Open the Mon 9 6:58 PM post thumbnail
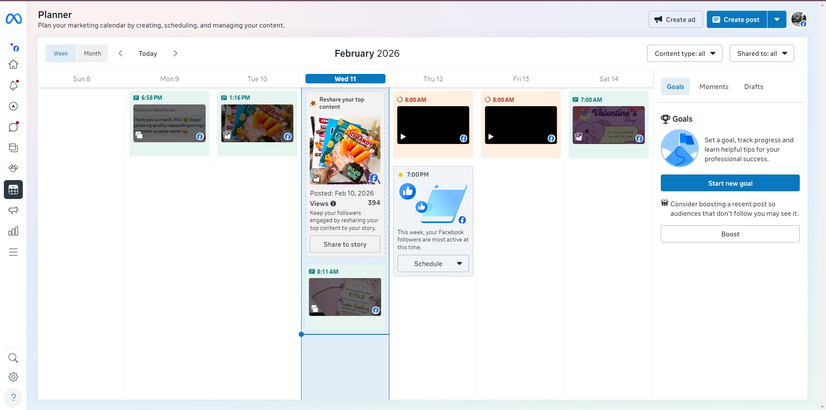The width and height of the screenshot is (826, 410). 170,123
